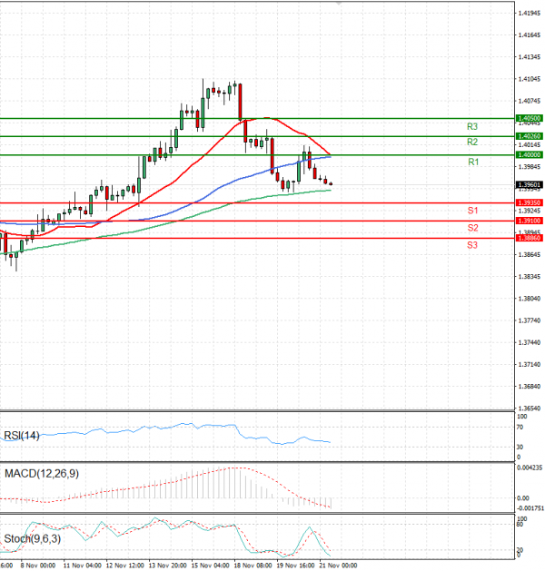The image size is (545, 571).
Task: Click the MACD scale value -0.001751
Action: 530,508
